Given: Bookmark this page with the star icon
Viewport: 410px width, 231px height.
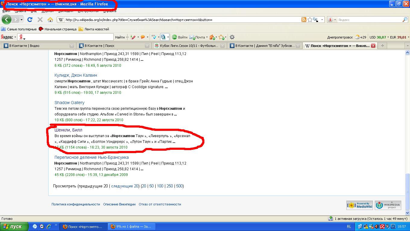Looking at the screenshot, I should [x=310, y=20].
